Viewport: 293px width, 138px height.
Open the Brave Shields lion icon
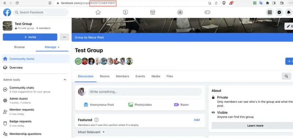224,3
